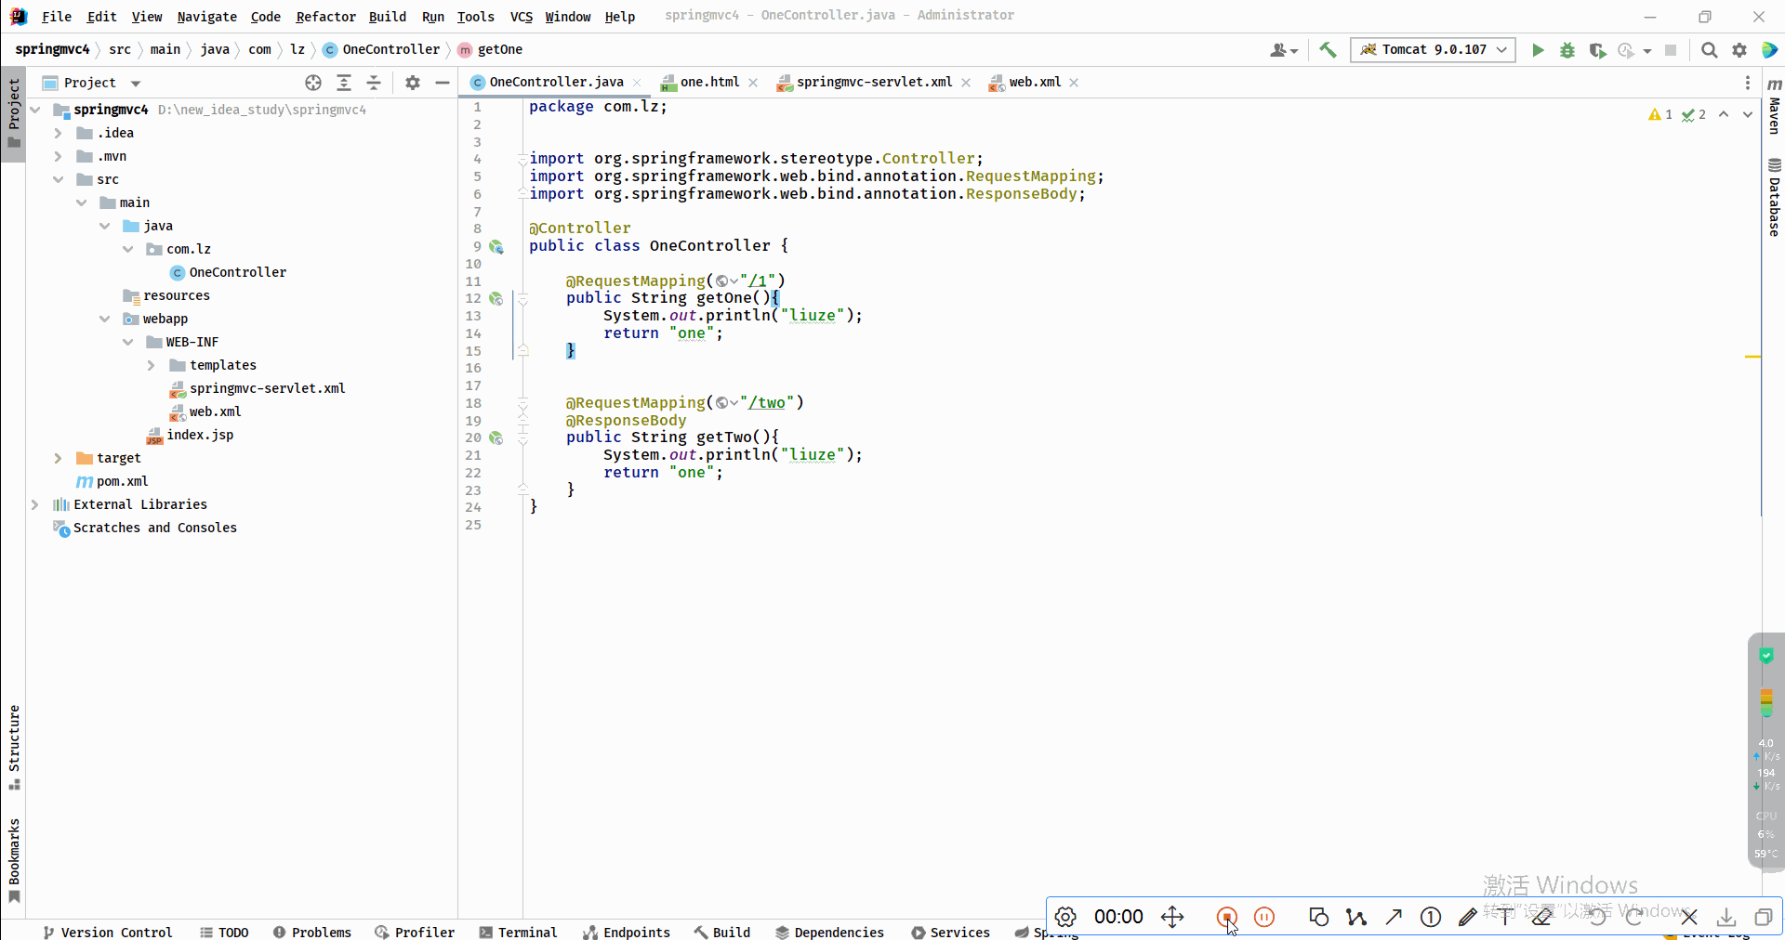The width and height of the screenshot is (1785, 940).
Task: Click the gutter mapping icon on line 12
Action: 496,299
